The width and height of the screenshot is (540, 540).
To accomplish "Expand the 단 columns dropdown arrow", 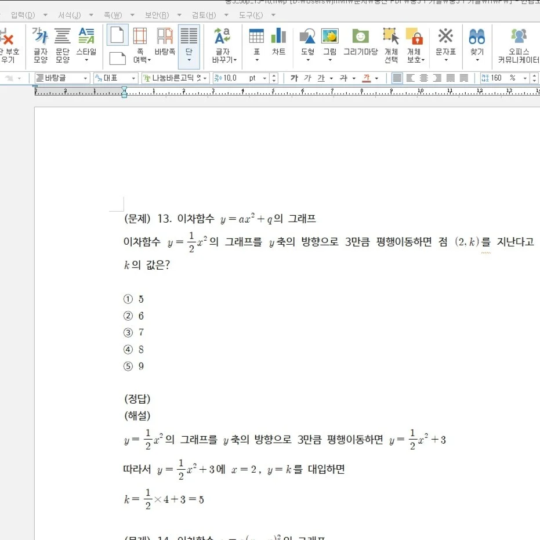I will 189,60.
